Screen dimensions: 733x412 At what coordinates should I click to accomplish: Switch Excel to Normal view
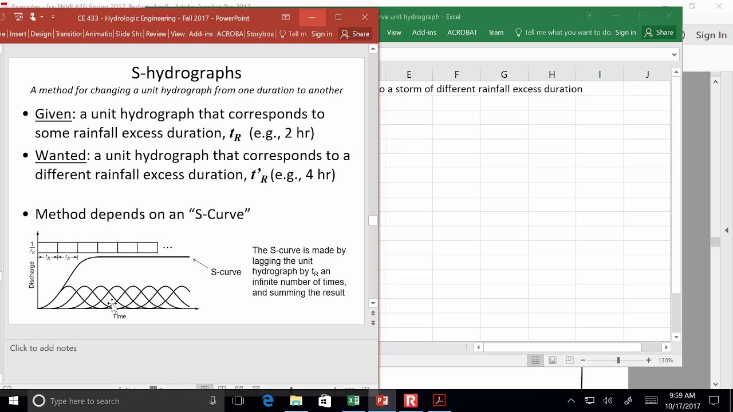(535, 360)
